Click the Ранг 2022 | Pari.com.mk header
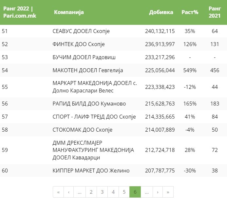 [x=20, y=12]
